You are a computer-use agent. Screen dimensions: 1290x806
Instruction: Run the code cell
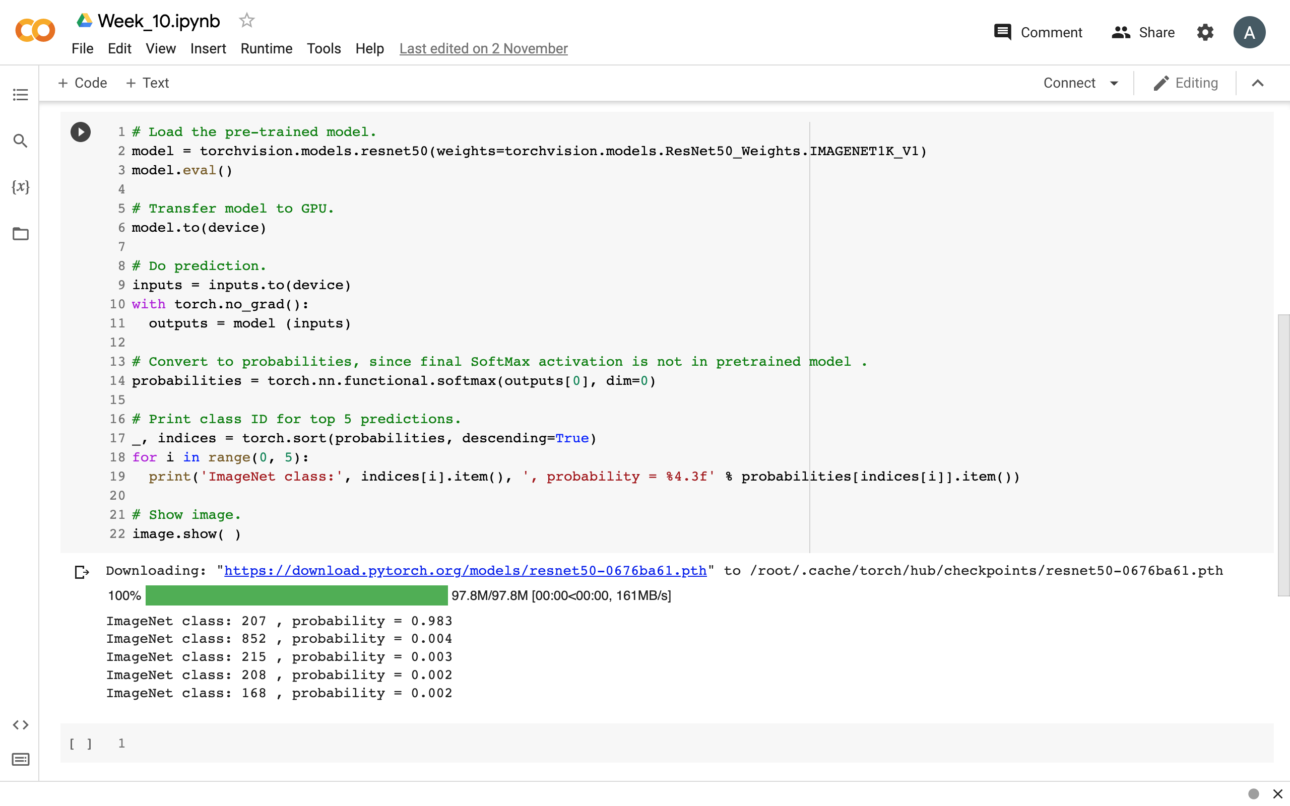(80, 131)
